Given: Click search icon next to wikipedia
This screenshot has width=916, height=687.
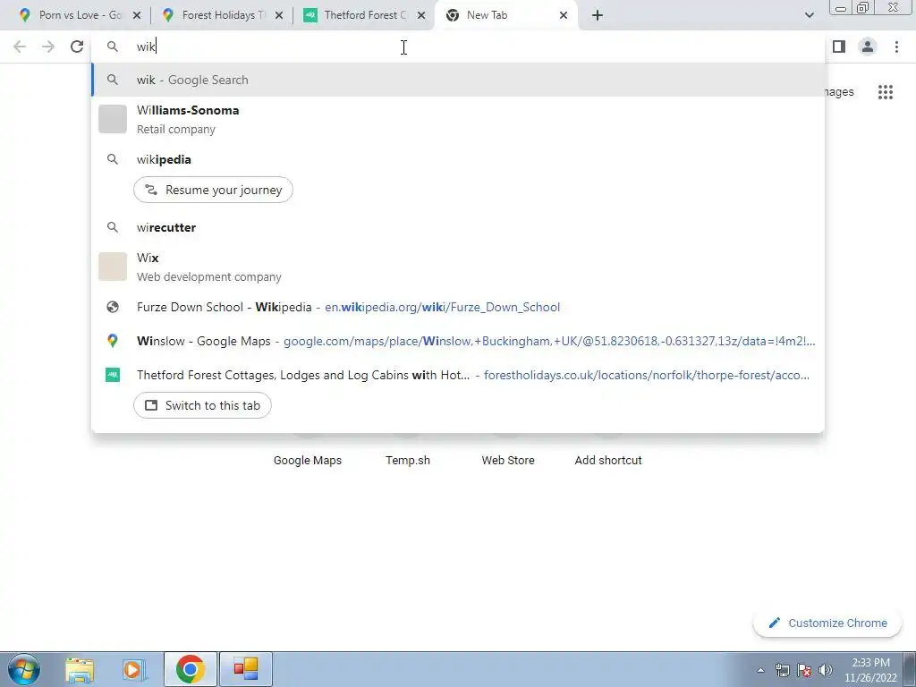Looking at the screenshot, I should (113, 159).
